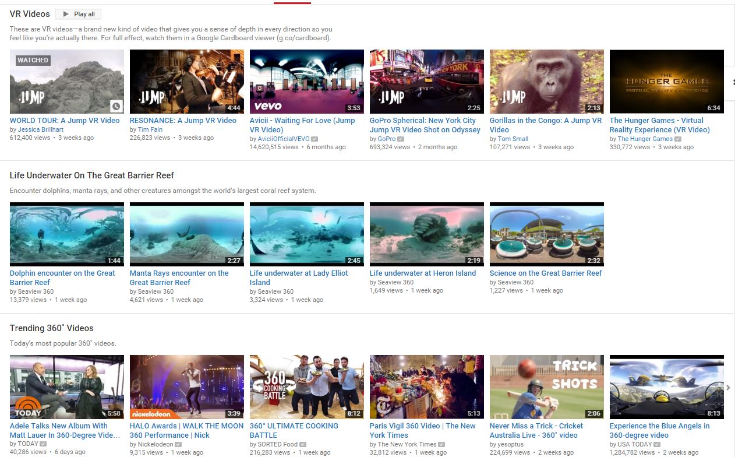Click Manta Rays encounter title link

click(179, 278)
